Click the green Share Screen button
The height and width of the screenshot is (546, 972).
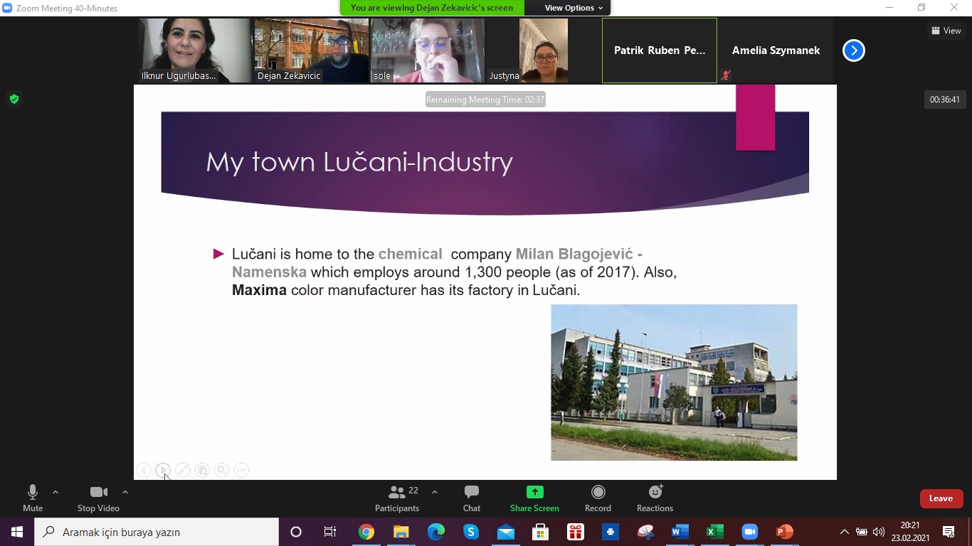(x=534, y=498)
